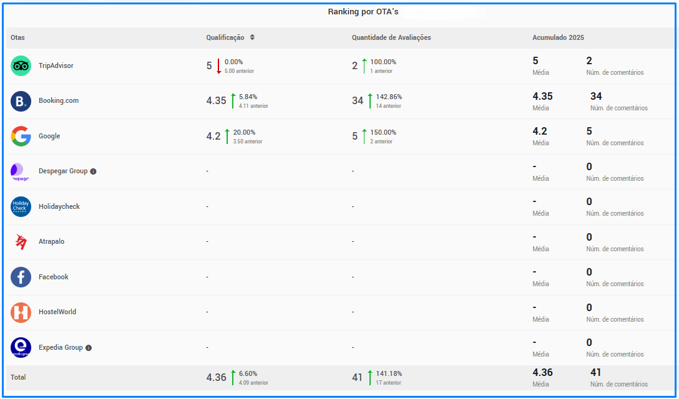This screenshot has width=679, height=399.
Task: Click the Acumulado 2025 column header
Action: [558, 37]
